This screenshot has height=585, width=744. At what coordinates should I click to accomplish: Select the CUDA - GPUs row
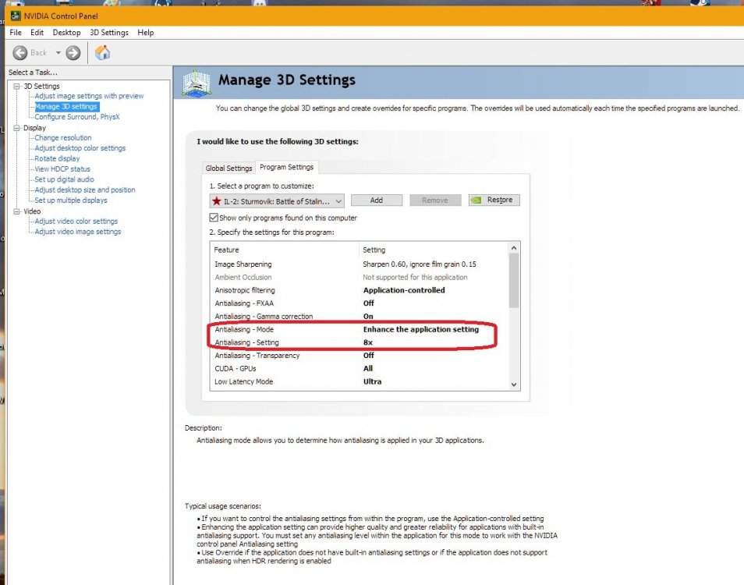click(x=360, y=369)
